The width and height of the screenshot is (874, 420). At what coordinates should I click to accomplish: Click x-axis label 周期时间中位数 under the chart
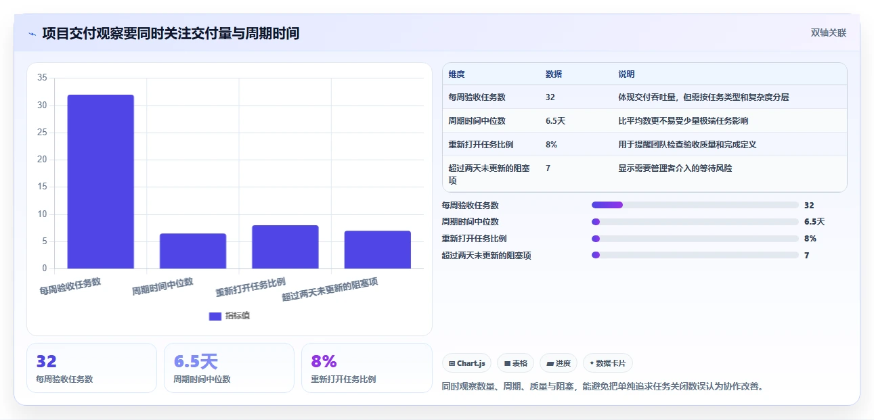point(162,286)
